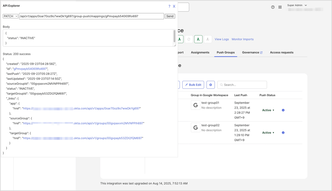Click the Bulk Edit button

point(193,85)
